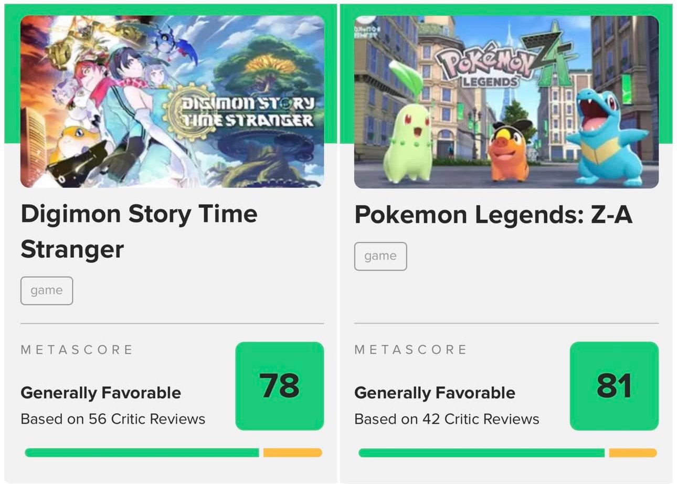Click the green positive-review bar under Digimon
Image resolution: width=677 pixels, height=484 pixels.
pyautogui.click(x=142, y=453)
